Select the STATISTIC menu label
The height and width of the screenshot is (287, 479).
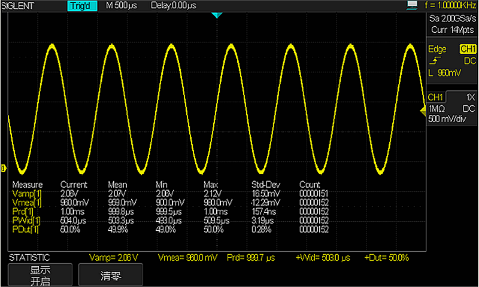tap(29, 258)
